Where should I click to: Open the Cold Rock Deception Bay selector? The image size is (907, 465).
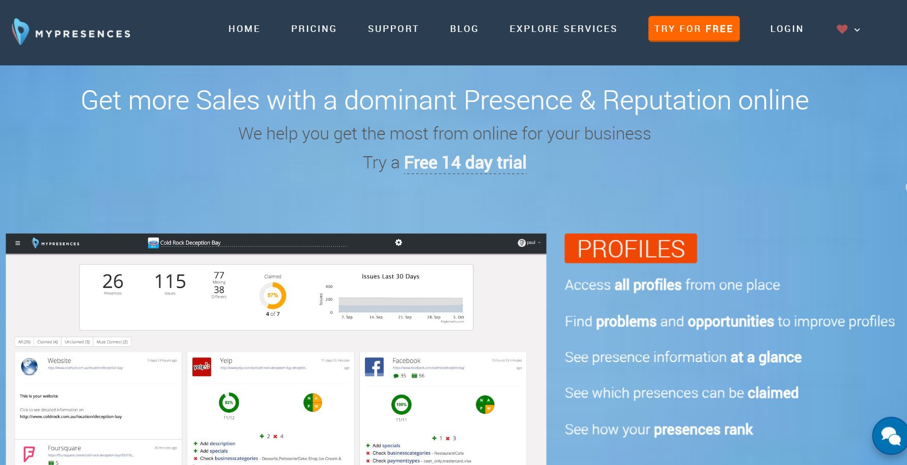pos(190,243)
